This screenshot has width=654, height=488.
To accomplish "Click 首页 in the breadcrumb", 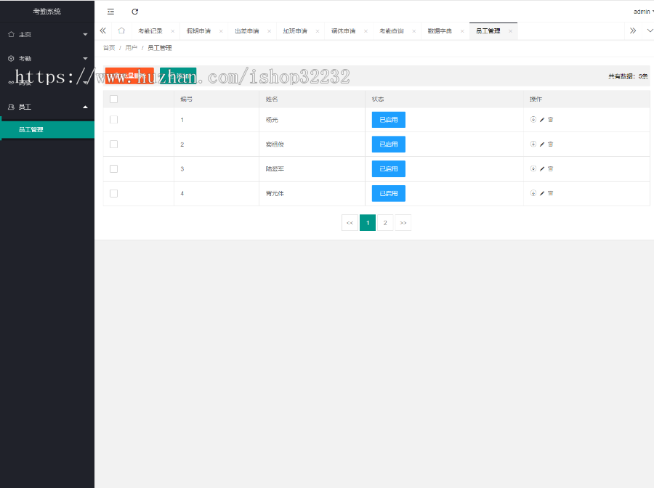I will pos(109,48).
